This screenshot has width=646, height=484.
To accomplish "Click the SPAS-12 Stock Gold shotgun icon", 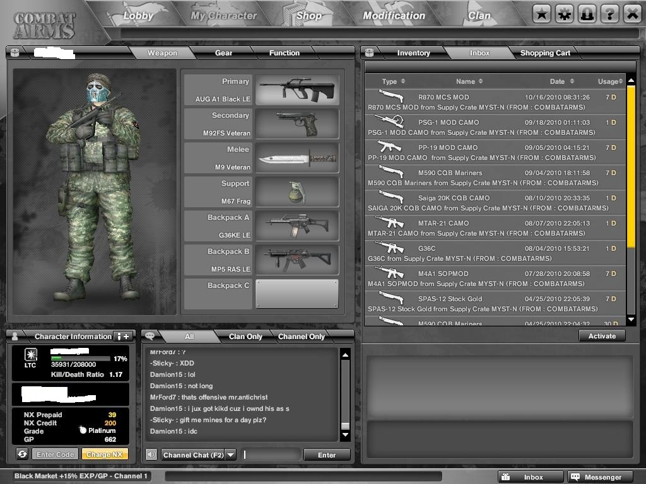I will (x=391, y=297).
